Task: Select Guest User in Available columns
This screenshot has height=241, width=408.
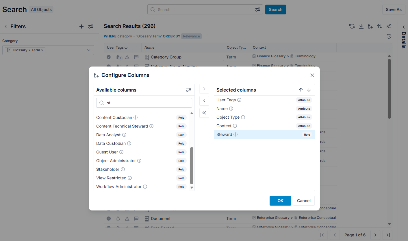Action: [142, 152]
